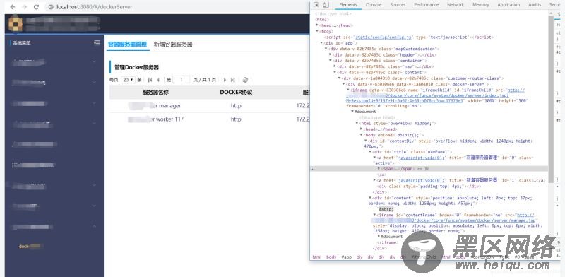Viewport: 565px width, 277px height.
Task: Click the 服务器名称 column header
Action: (x=155, y=93)
